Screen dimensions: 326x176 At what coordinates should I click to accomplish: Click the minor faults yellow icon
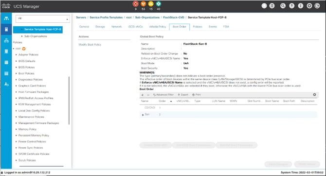click(x=151, y=4)
